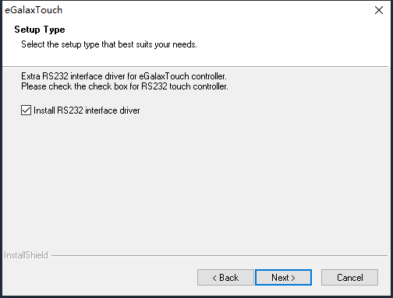The width and height of the screenshot is (393, 298).
Task: Click "Select the setup type that best suits" text
Action: (x=87, y=44)
